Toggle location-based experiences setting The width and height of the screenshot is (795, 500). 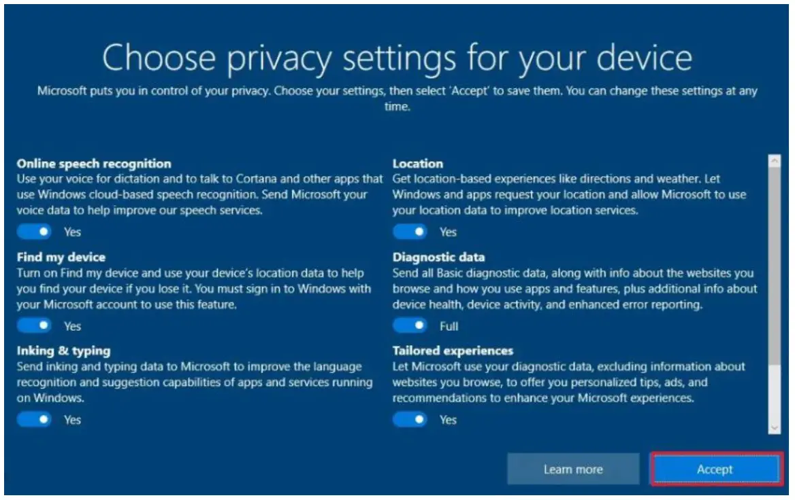[x=410, y=232]
